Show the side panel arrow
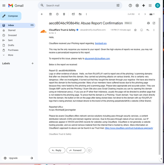This screenshot has width=164, height=165. coord(161,159)
